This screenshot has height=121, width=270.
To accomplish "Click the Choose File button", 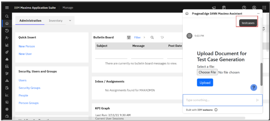I will coord(207,72).
